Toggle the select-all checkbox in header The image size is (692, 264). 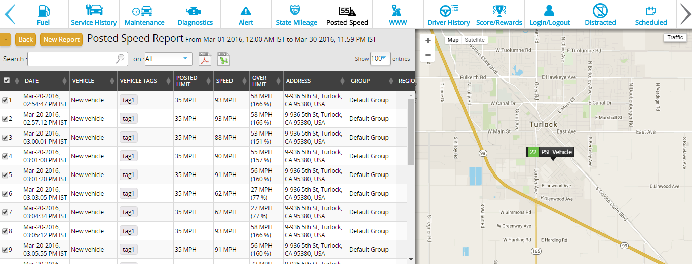6,80
